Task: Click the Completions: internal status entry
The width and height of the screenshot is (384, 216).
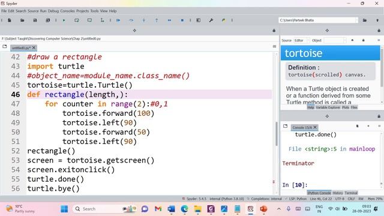Action: [x=265, y=199]
